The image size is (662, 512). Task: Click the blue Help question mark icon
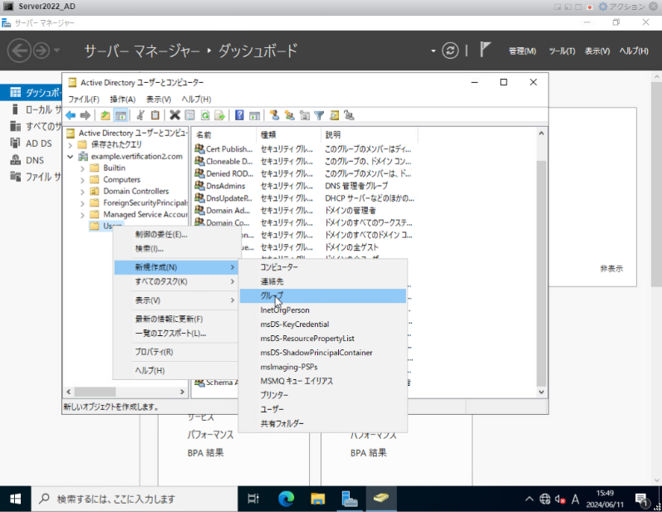pyautogui.click(x=239, y=115)
